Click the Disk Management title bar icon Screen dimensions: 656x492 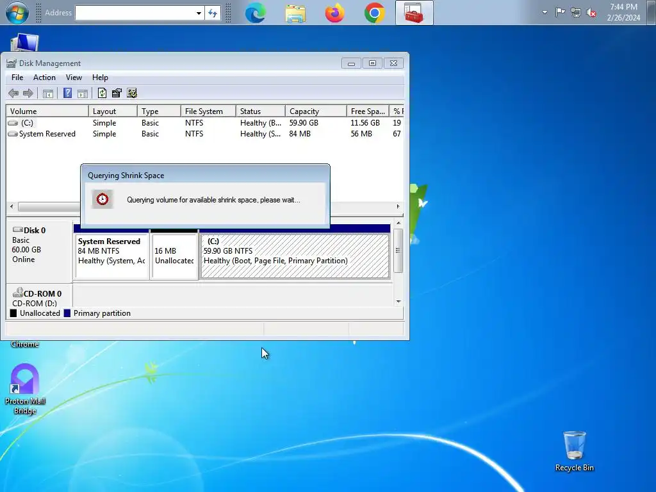12,63
